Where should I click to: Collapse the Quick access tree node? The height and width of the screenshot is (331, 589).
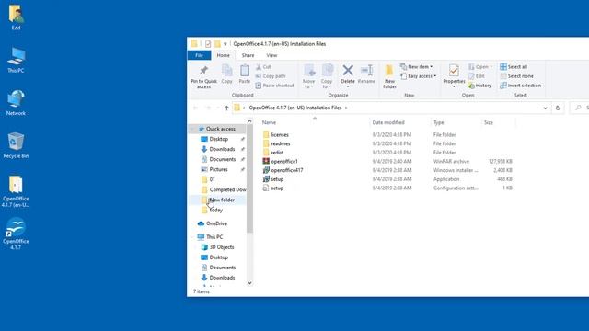coord(192,129)
